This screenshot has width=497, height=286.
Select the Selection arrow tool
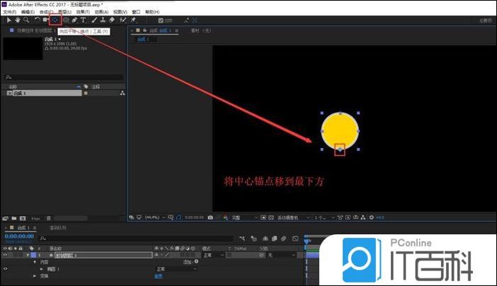9,20
